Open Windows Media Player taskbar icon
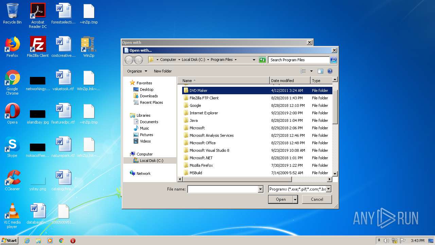 50,241
